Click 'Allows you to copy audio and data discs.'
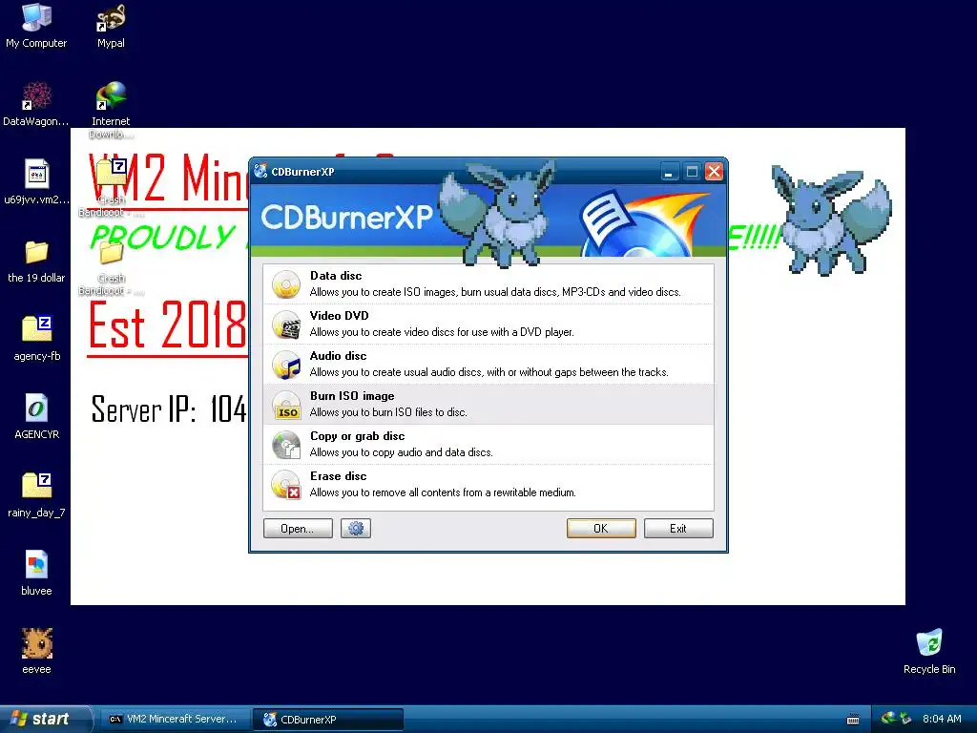This screenshot has height=733, width=977. (x=402, y=452)
